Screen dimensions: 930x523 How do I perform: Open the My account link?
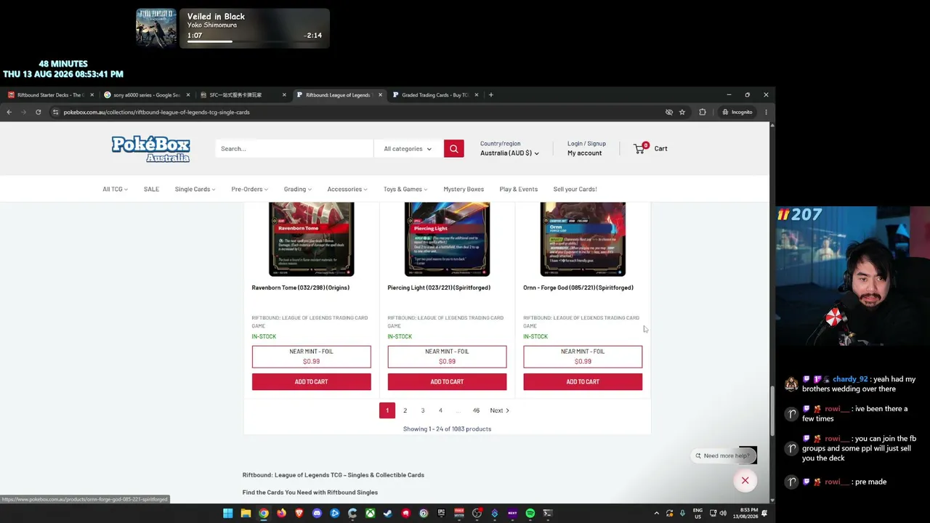(x=584, y=153)
